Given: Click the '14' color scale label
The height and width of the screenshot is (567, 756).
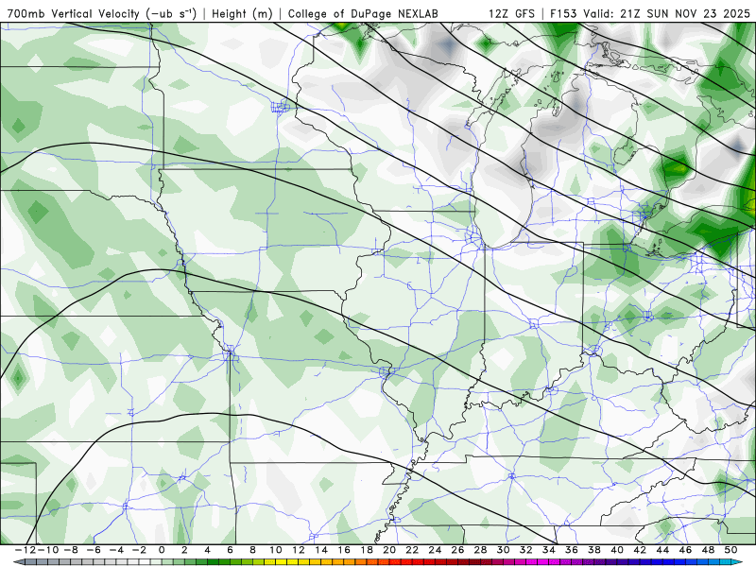Looking at the screenshot, I should click(321, 550).
